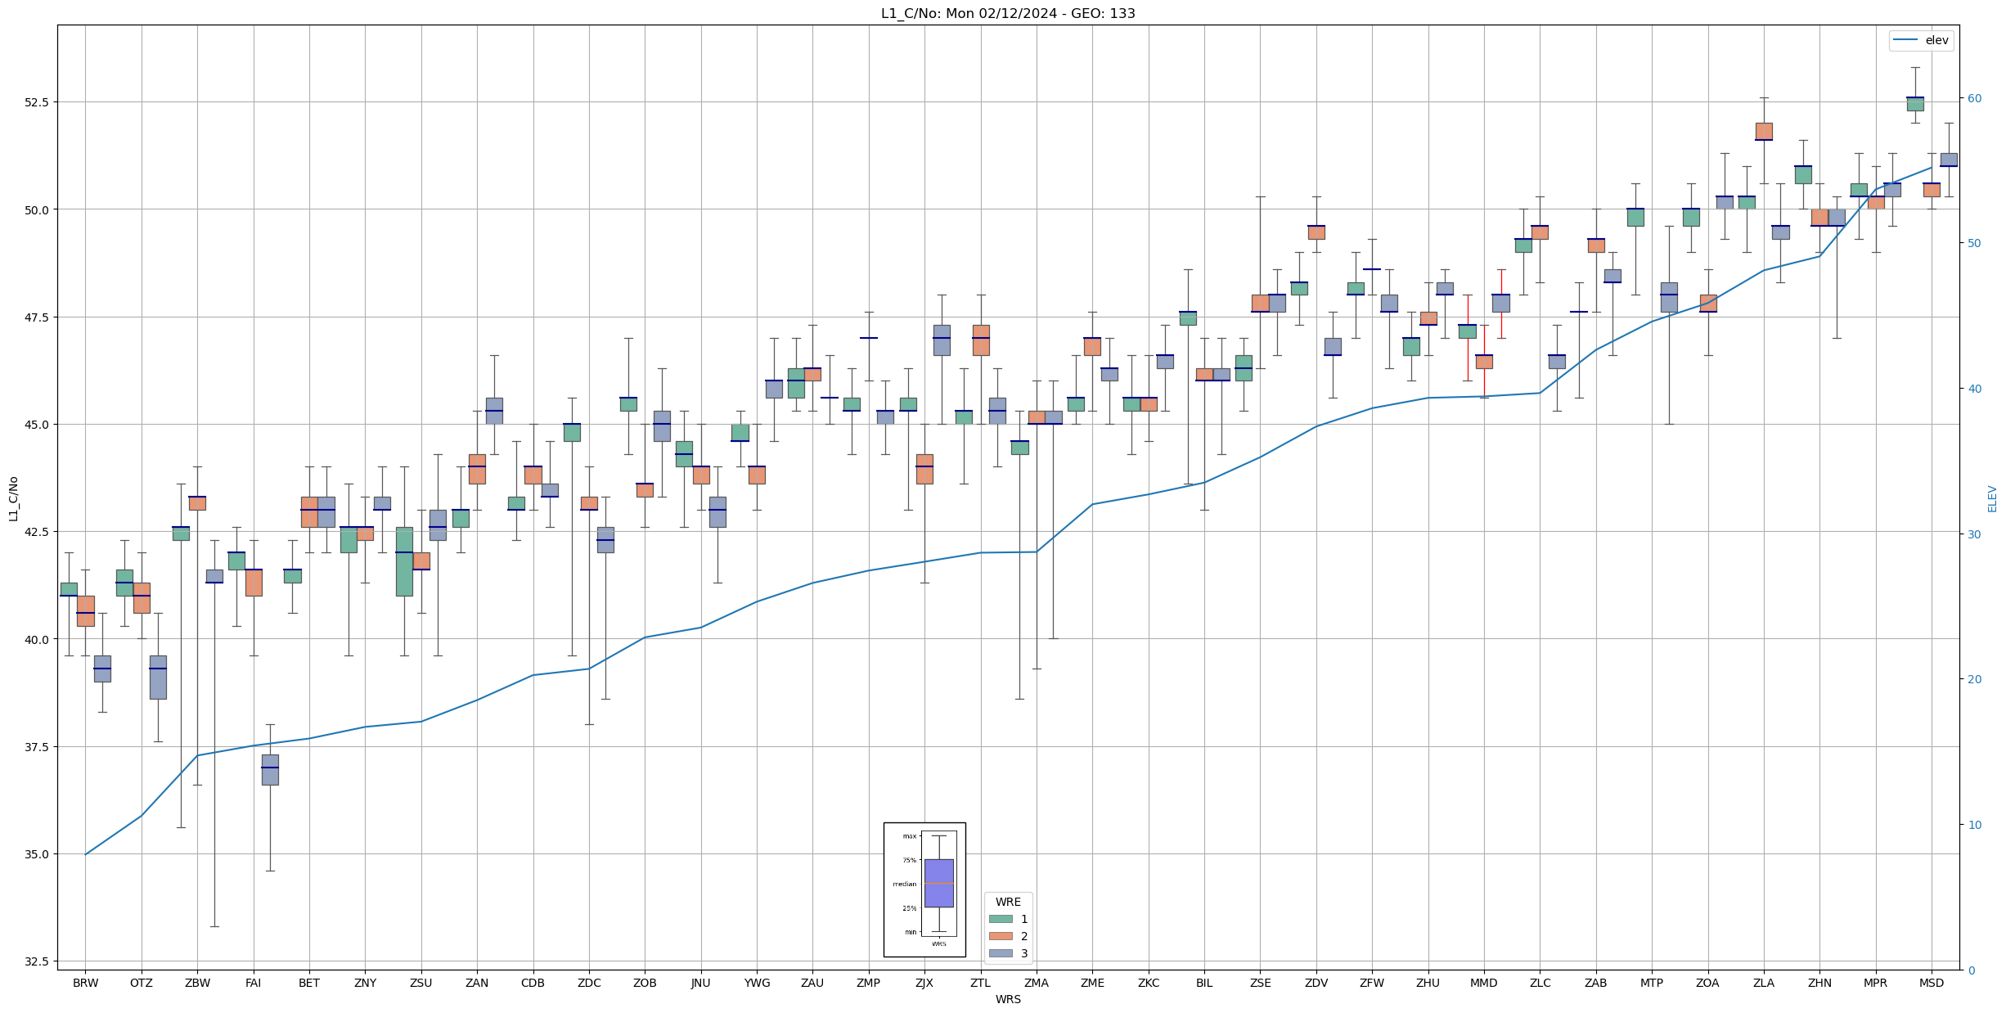Click the green WRE 1 legend swatch
This screenshot has width=2006, height=1013.
point(1000,919)
